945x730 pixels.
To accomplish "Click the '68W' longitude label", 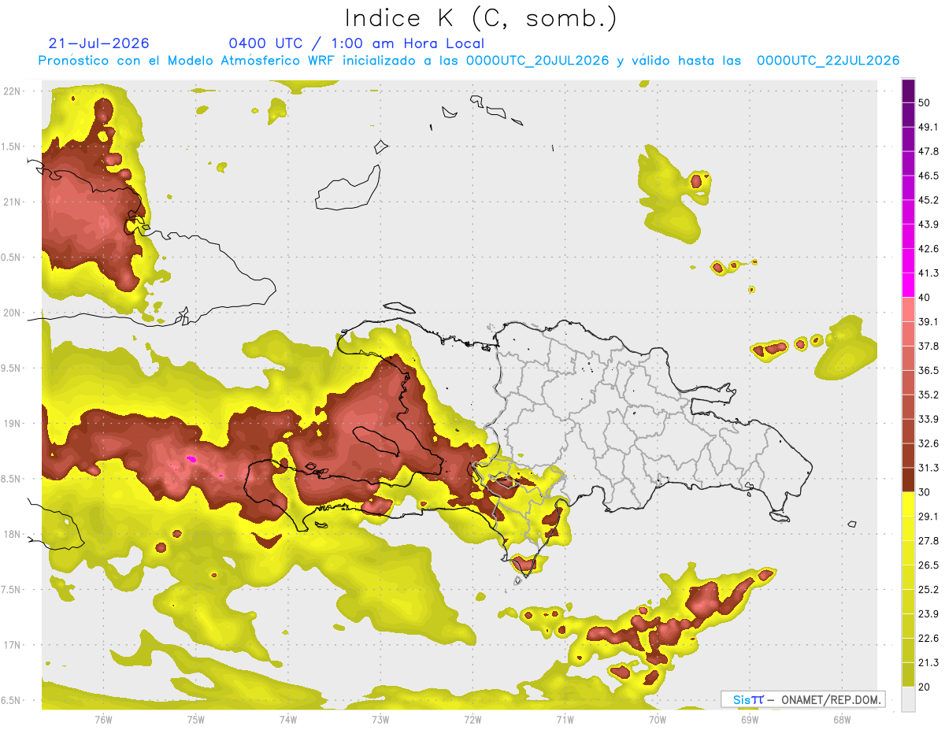I will (x=842, y=719).
